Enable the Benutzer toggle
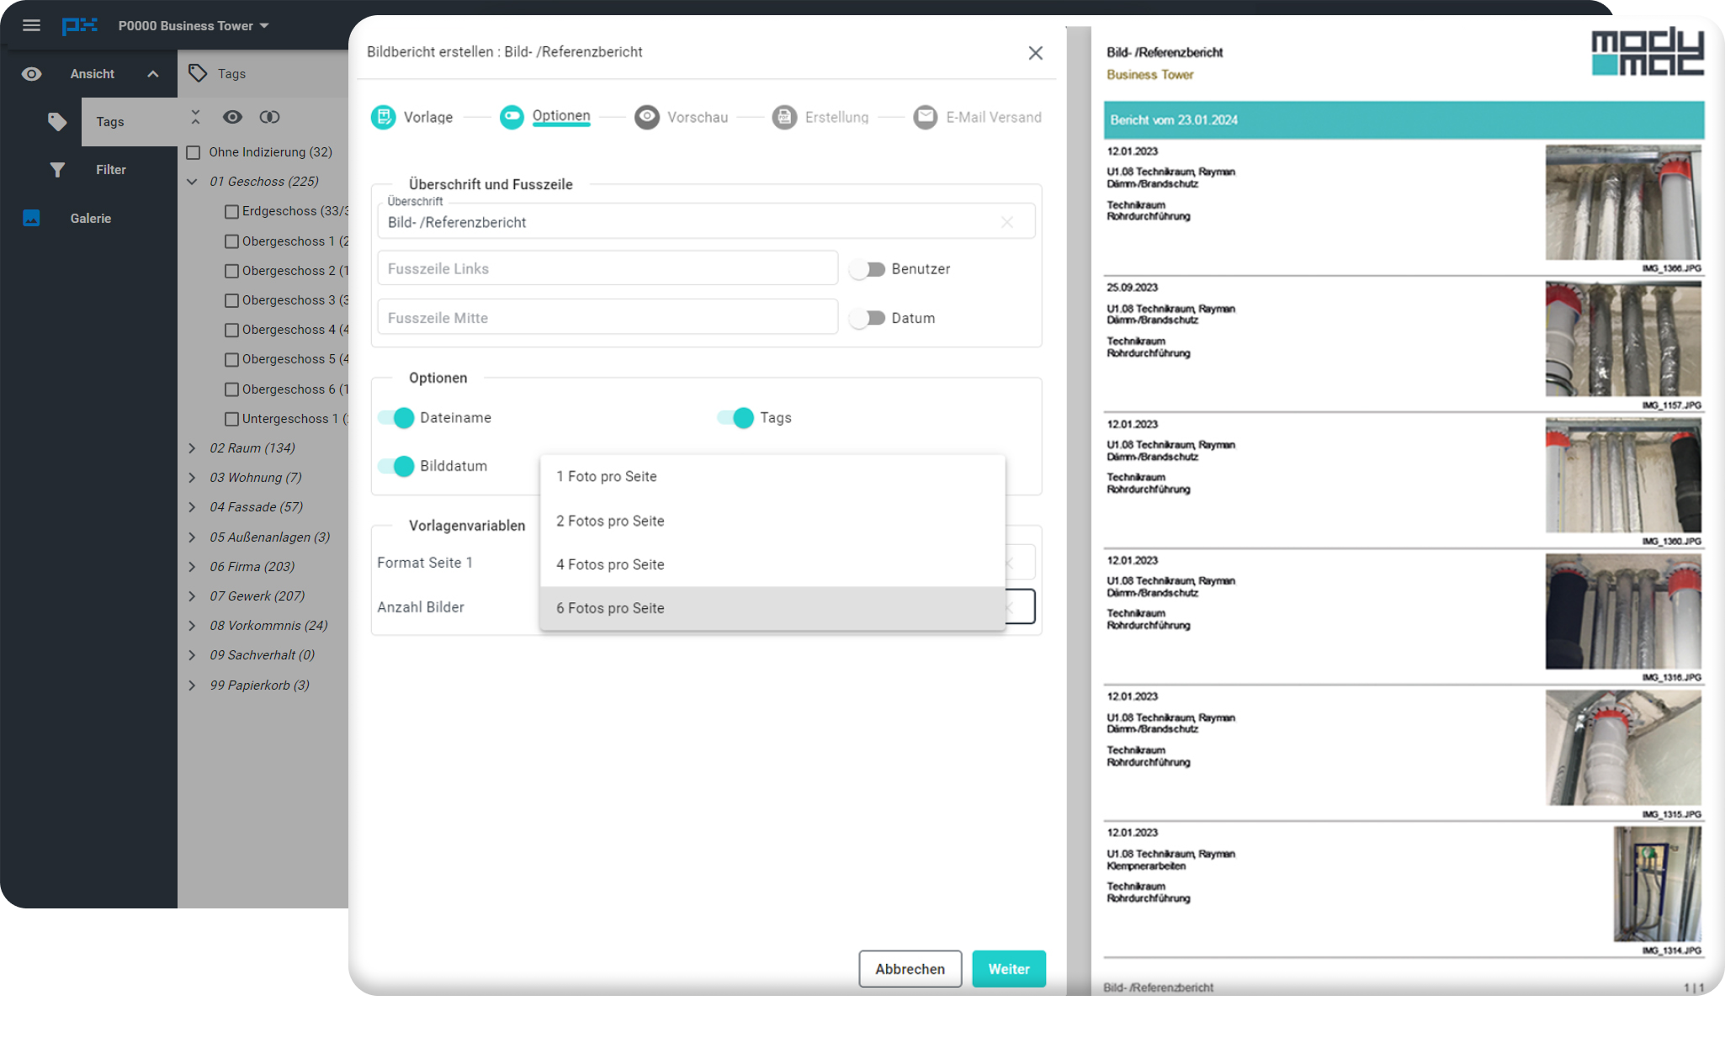Image resolution: width=1725 pixels, height=1043 pixels. click(868, 269)
